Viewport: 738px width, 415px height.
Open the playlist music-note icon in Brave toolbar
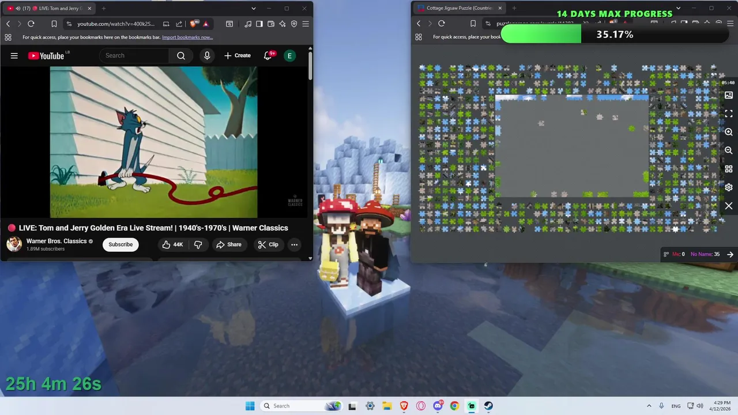[248, 24]
